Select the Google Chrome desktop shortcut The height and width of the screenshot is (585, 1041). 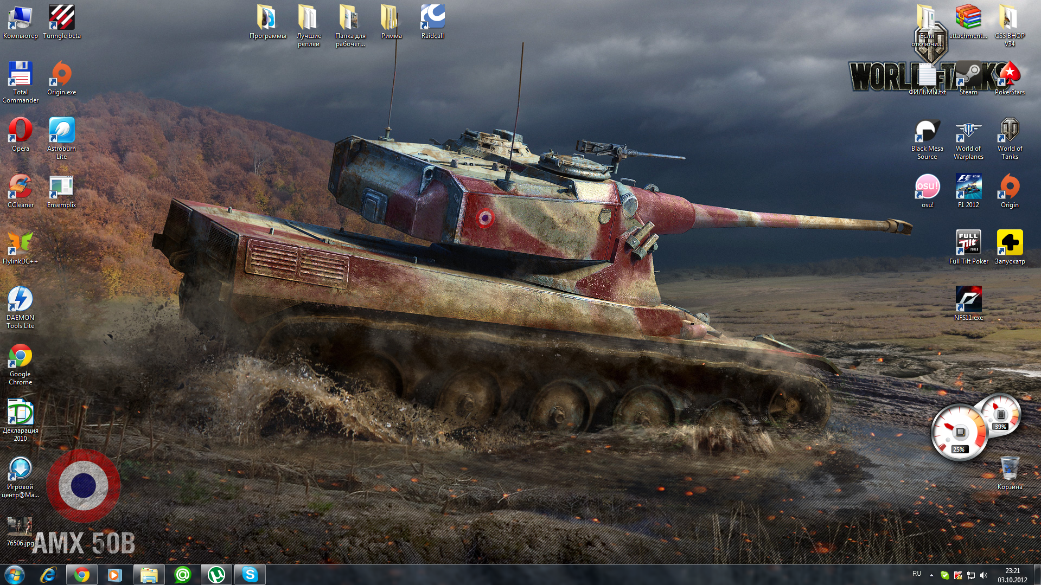(x=21, y=364)
